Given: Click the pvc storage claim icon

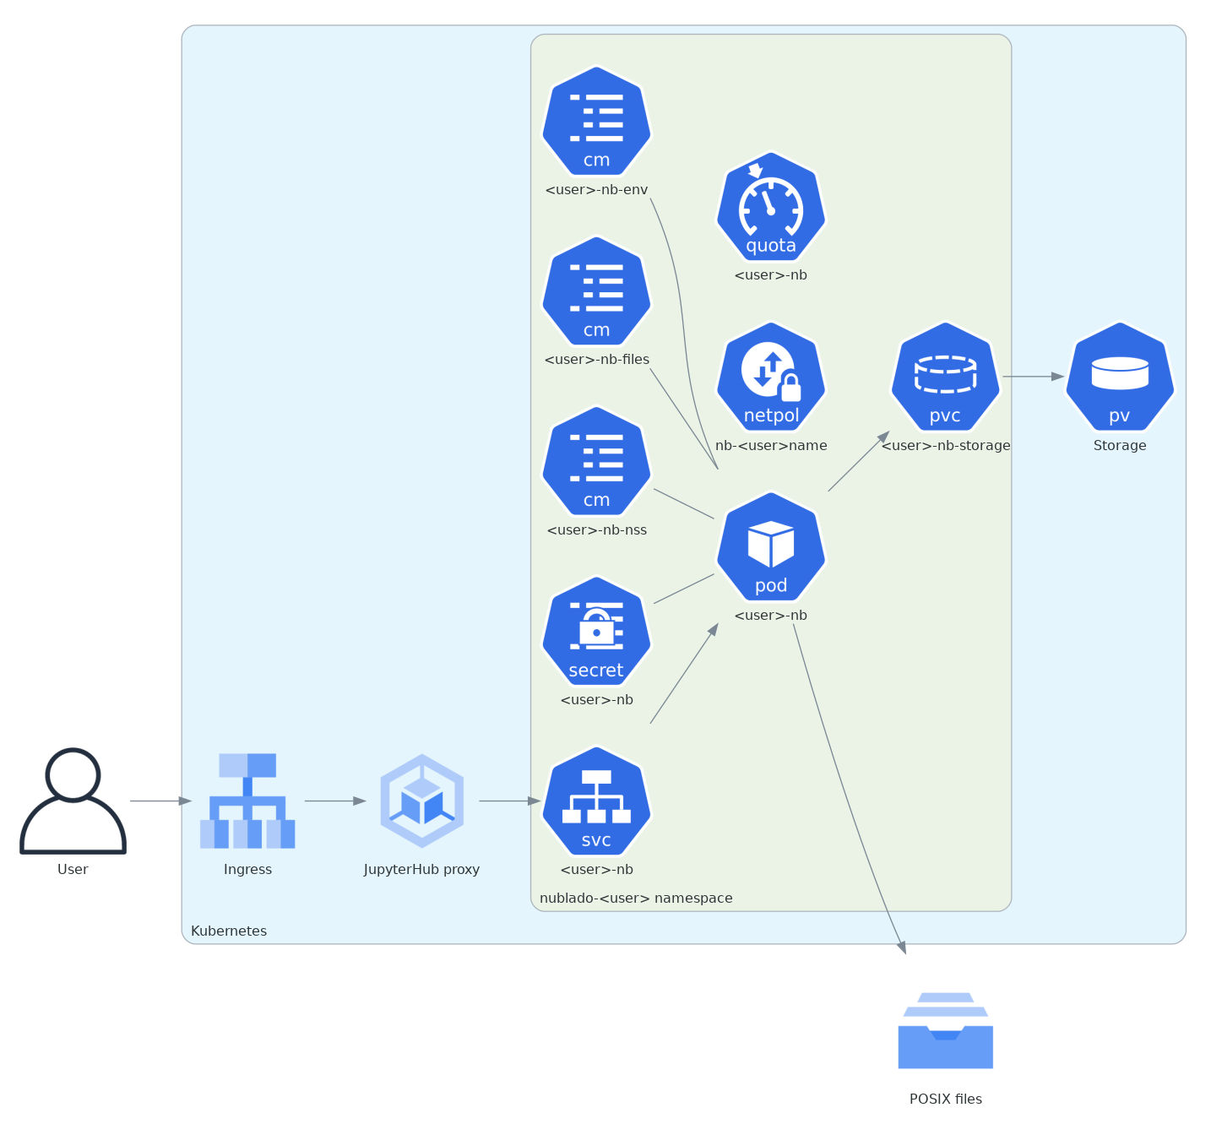Looking at the screenshot, I should point(945,376).
